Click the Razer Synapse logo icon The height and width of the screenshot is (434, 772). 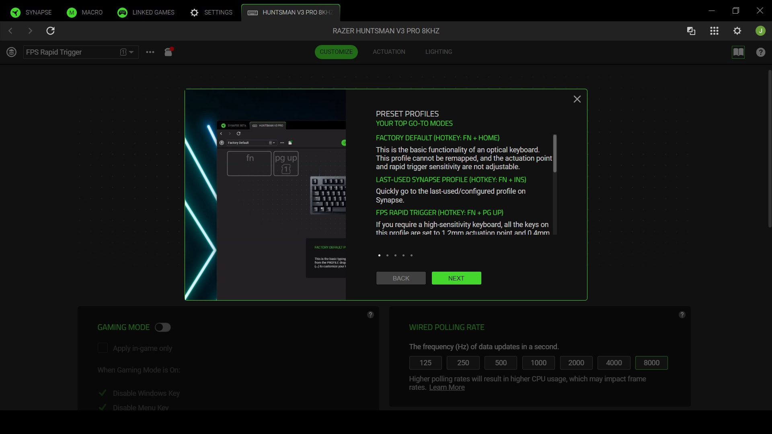click(x=15, y=12)
